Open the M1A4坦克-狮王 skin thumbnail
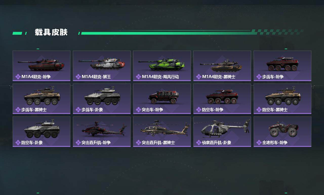Screen dimensions: 324x195 [x=102, y=66]
